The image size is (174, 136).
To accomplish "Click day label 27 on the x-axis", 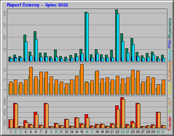I will click(143, 132).
